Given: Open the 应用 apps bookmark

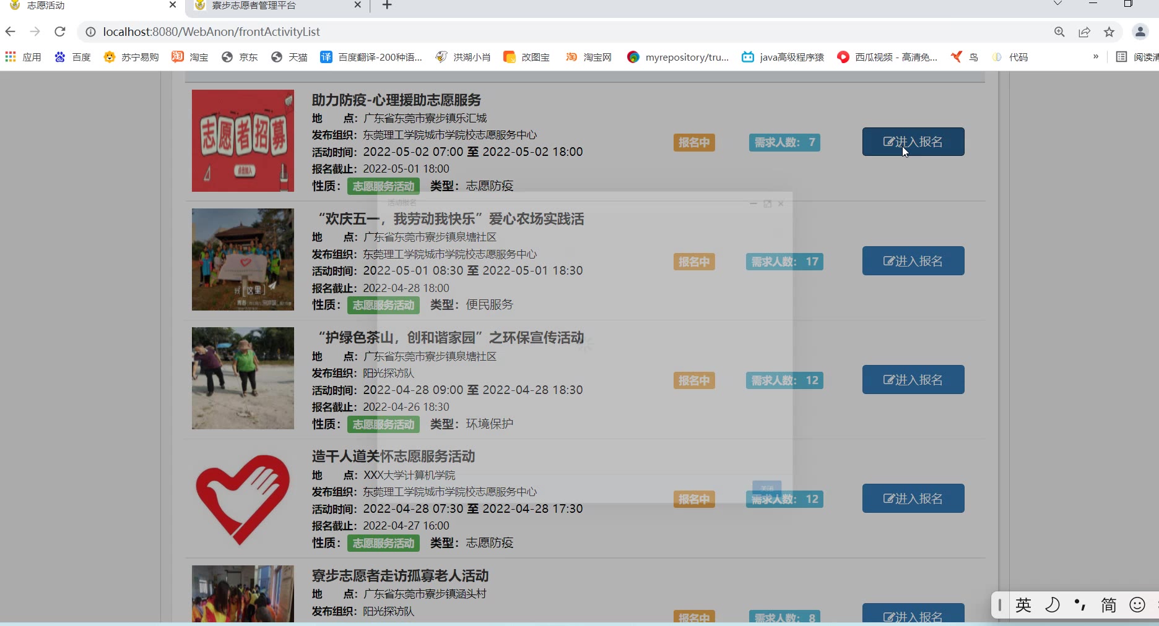Looking at the screenshot, I should click(23, 57).
